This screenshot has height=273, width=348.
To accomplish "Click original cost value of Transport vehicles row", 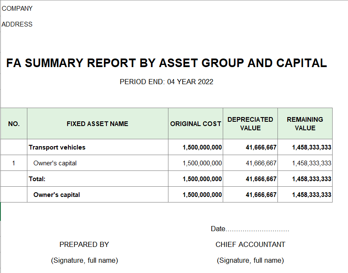I will tap(202, 147).
